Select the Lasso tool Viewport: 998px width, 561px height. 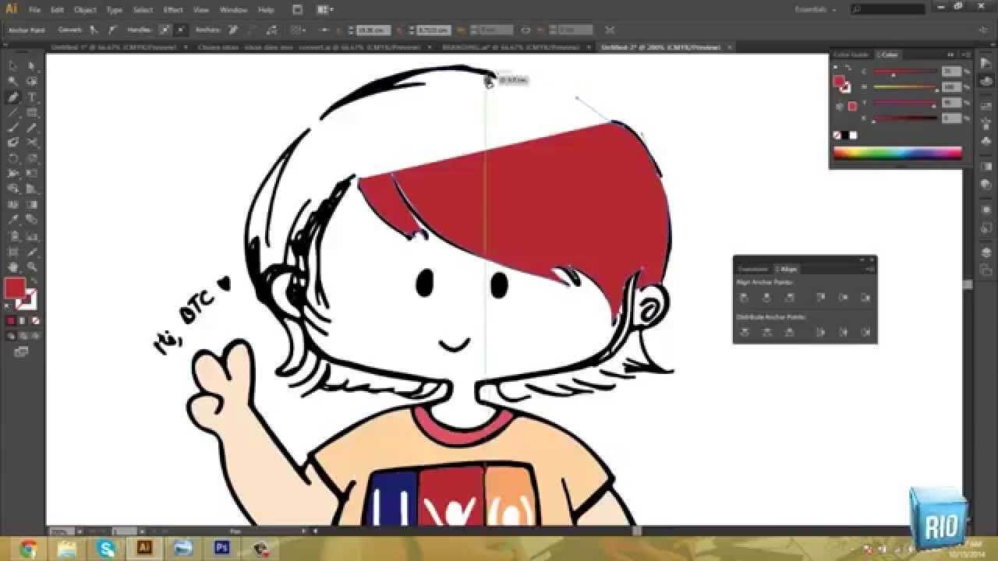point(32,82)
